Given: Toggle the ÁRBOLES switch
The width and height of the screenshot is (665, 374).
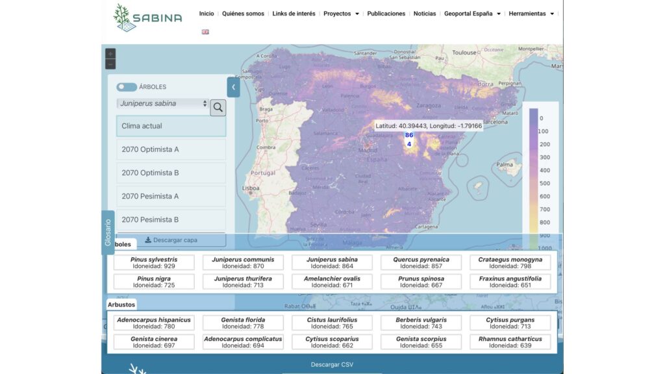Looking at the screenshot, I should click(x=127, y=87).
